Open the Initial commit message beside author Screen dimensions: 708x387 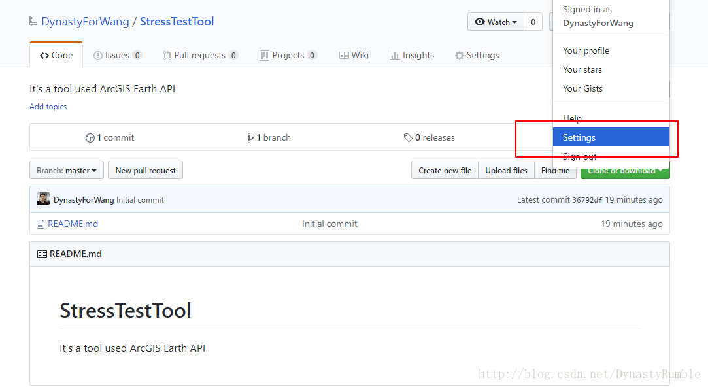(x=140, y=199)
